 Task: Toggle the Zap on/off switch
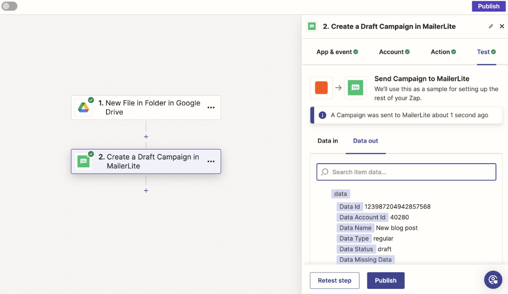[x=9, y=6]
